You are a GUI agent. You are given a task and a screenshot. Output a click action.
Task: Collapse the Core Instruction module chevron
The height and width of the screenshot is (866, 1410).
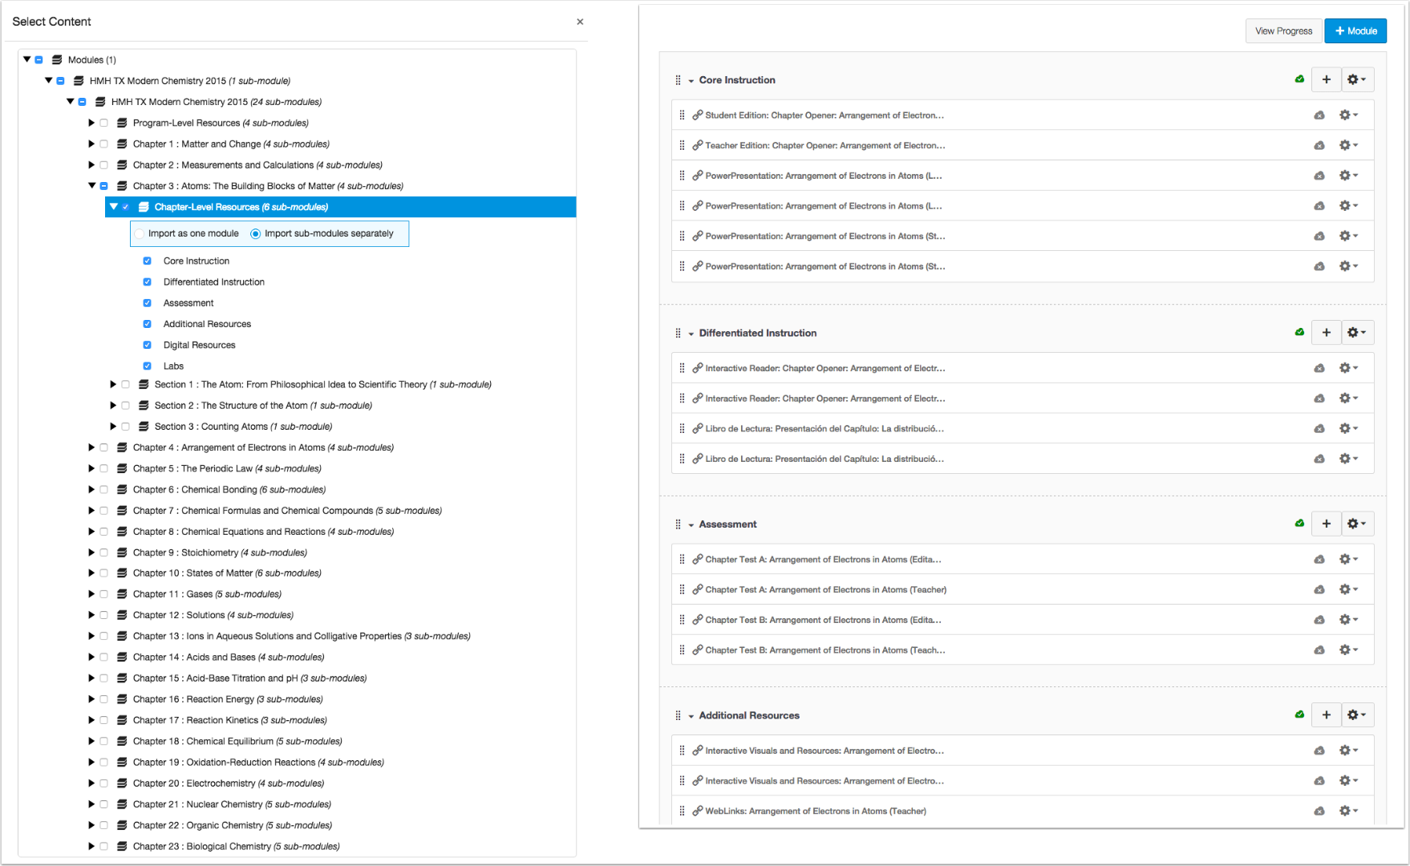tap(691, 79)
